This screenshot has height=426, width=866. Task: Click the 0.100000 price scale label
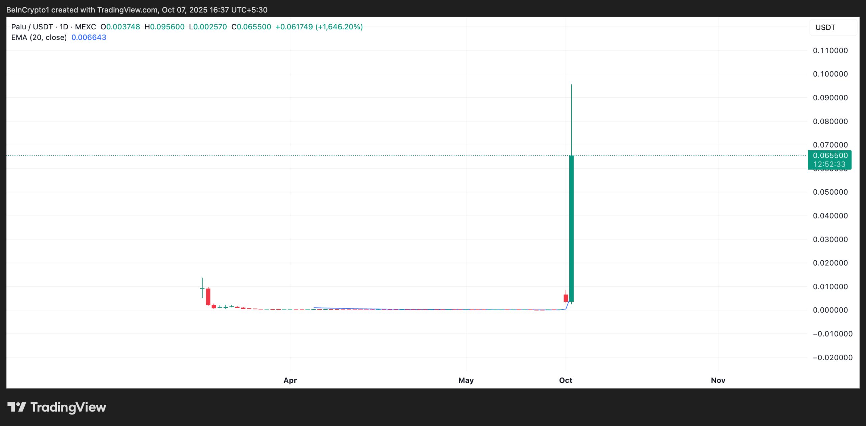coord(830,74)
